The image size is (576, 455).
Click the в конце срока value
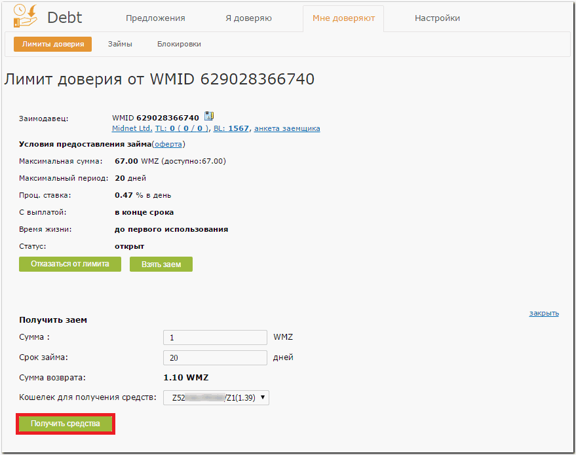click(144, 213)
